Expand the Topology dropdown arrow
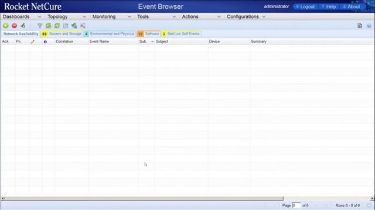This screenshot has width=375, height=210. click(x=84, y=17)
